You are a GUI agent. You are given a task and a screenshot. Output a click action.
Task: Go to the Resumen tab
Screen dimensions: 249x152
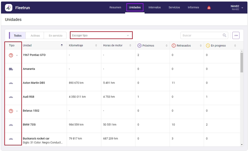(115, 7)
